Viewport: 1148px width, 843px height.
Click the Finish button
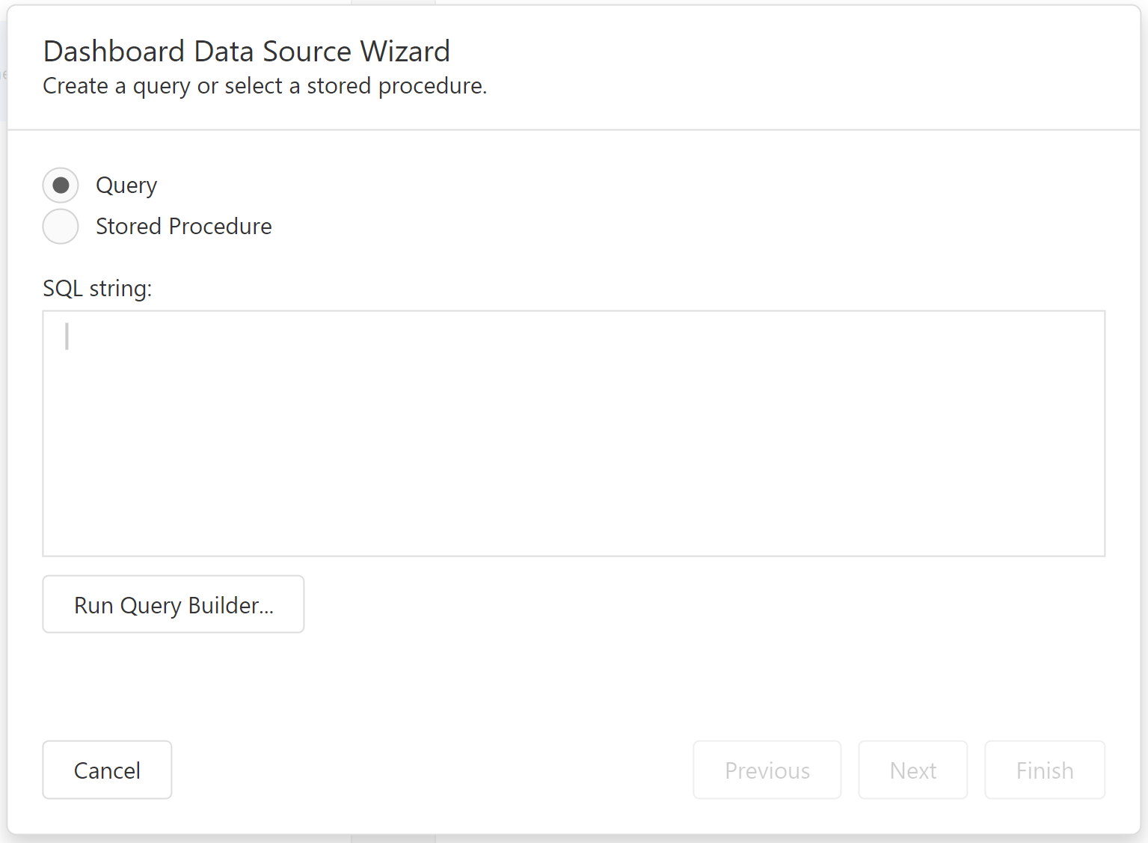[x=1044, y=770]
